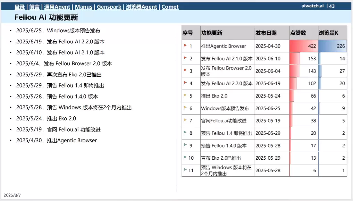The image size is (353, 201).
Task: Open the Comet section link
Action: coord(170,7)
